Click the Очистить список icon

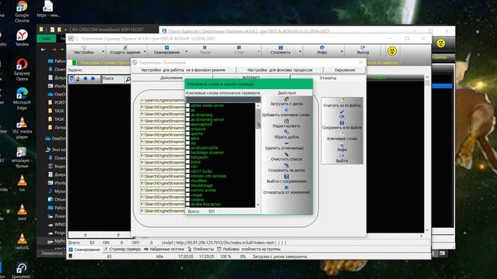(x=287, y=154)
